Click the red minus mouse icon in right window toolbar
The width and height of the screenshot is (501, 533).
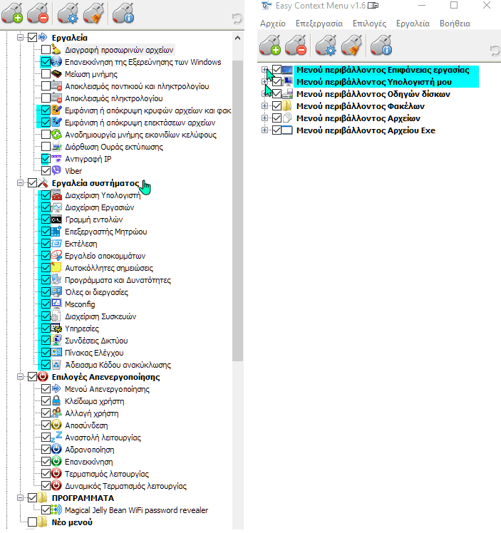(296, 46)
